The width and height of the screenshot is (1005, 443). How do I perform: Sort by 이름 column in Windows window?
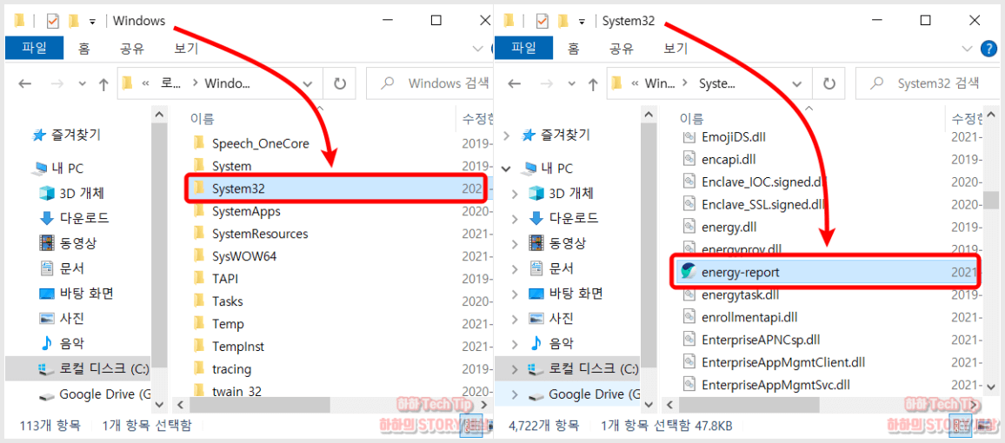click(x=202, y=118)
